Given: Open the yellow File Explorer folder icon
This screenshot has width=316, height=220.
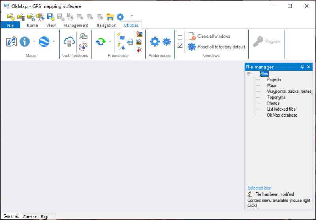Looking at the screenshot, I should (110, 17).
